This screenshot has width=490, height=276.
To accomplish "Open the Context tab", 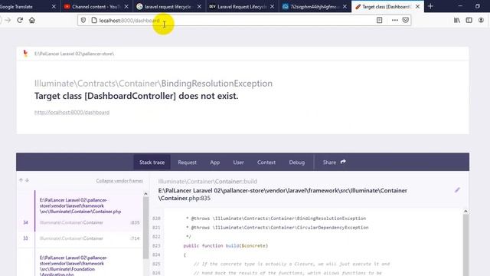I will click(x=266, y=162).
